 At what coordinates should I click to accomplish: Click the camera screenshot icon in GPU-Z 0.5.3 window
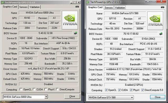click(x=162, y=7)
